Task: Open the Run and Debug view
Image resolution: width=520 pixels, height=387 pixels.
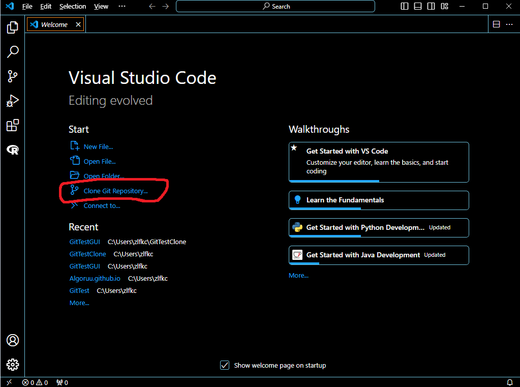Action: (13, 101)
